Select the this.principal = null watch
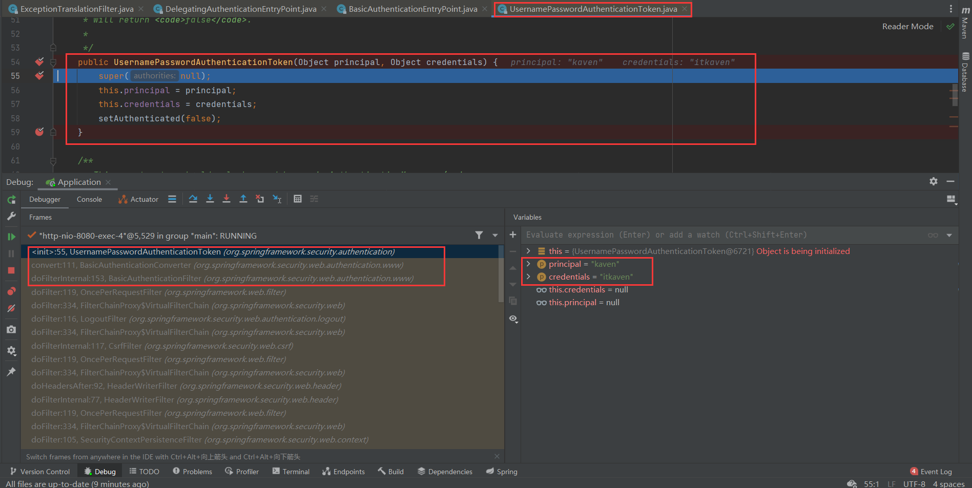 coord(577,303)
